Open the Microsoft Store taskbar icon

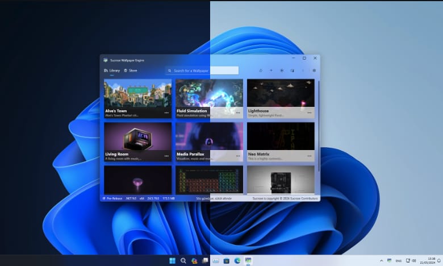click(226, 261)
